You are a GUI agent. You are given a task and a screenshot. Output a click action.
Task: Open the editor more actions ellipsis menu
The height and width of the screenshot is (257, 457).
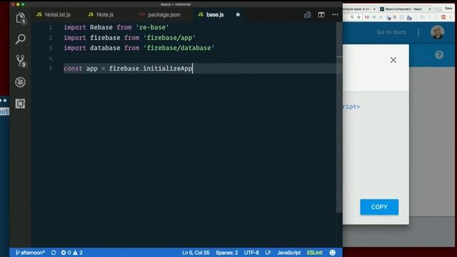pyautogui.click(x=335, y=14)
